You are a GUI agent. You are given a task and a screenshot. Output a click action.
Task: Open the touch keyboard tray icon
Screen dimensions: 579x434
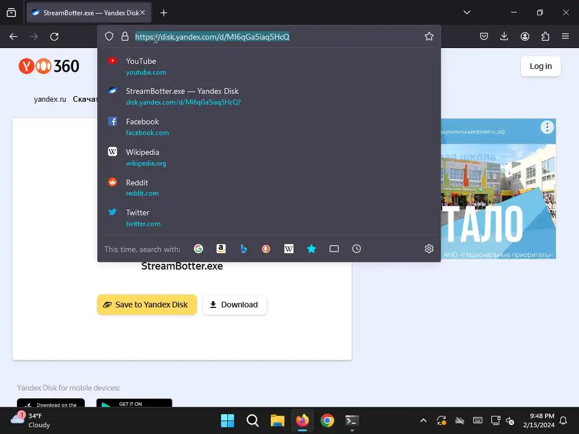(x=477, y=420)
